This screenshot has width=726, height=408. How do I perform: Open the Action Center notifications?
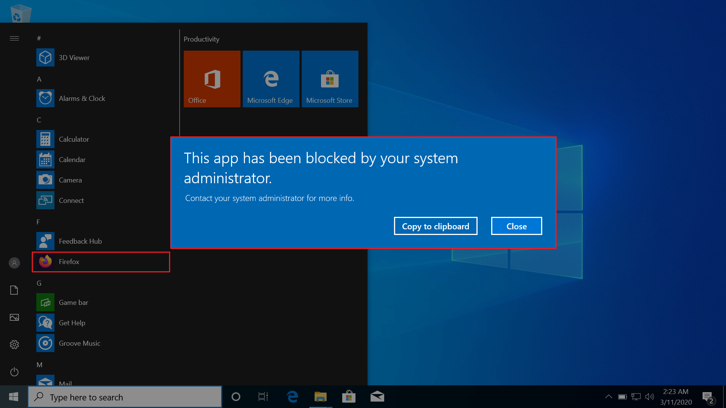pyautogui.click(x=709, y=397)
